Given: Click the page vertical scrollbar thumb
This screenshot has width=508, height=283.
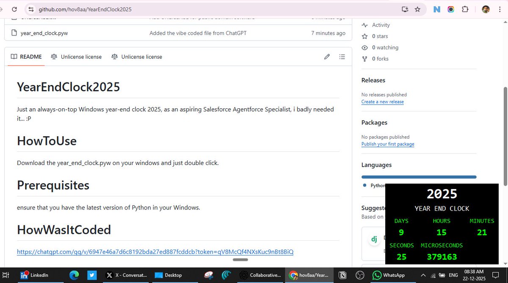Looking at the screenshot, I should [505, 136].
